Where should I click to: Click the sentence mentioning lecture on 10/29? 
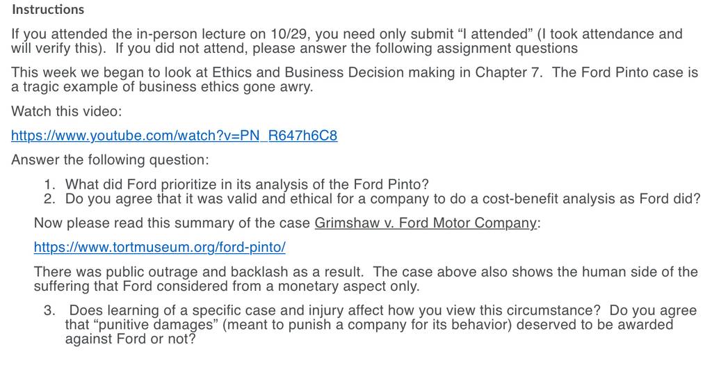[347, 41]
